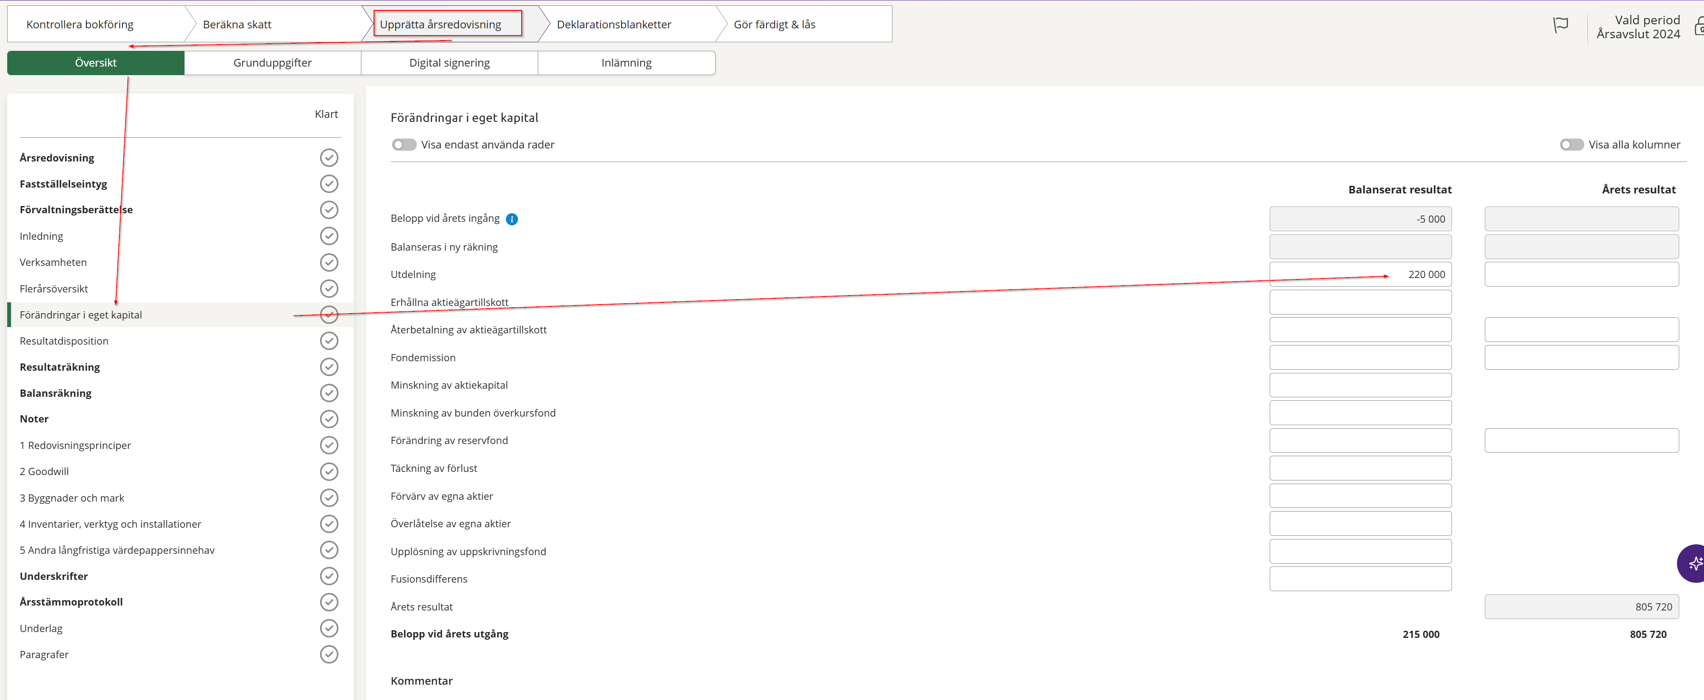1704x700 pixels.
Task: Toggle Visa alla kolumner switch
Action: point(1572,145)
